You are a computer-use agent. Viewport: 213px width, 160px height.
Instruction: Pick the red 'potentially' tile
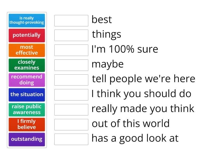27,35
